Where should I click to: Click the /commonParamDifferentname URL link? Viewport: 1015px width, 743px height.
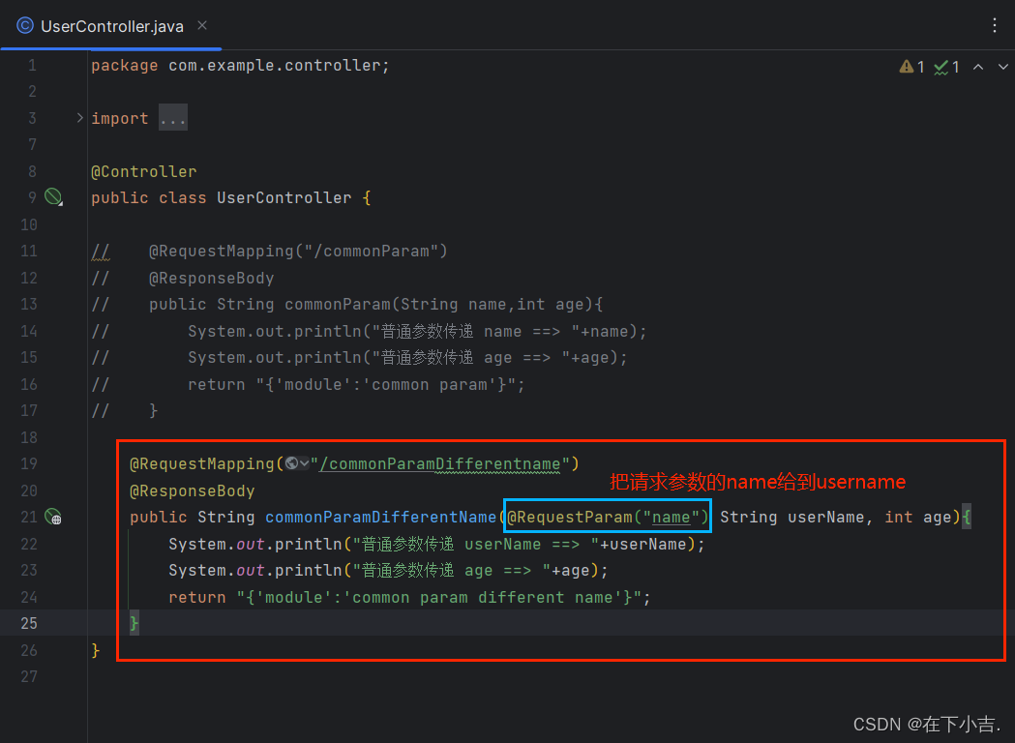click(x=439, y=464)
